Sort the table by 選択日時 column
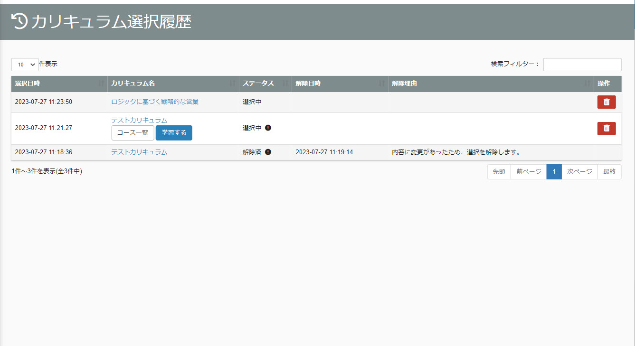 click(x=59, y=84)
